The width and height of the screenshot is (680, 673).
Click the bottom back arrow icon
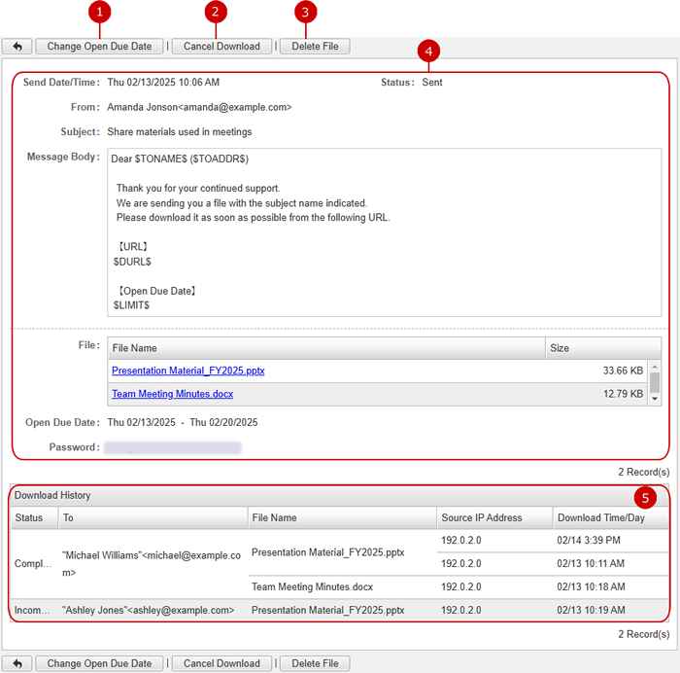[x=17, y=663]
